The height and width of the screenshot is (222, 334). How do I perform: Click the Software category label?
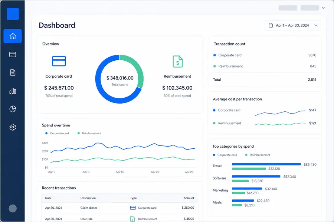(x=219, y=178)
